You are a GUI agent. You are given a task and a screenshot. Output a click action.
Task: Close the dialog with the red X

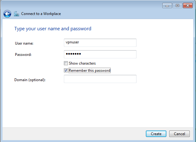pos(188,5)
